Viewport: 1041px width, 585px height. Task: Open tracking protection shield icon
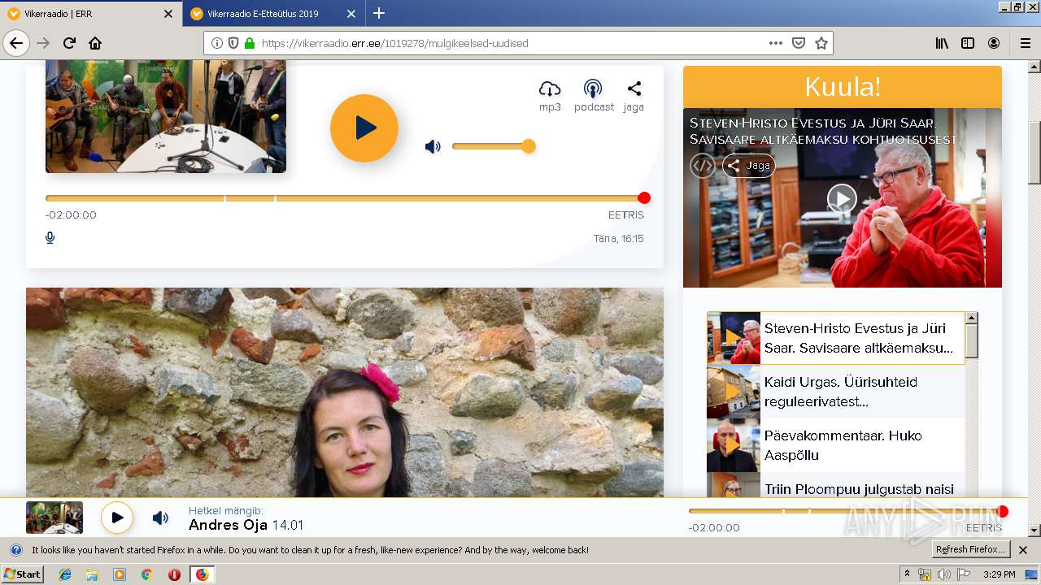click(233, 43)
